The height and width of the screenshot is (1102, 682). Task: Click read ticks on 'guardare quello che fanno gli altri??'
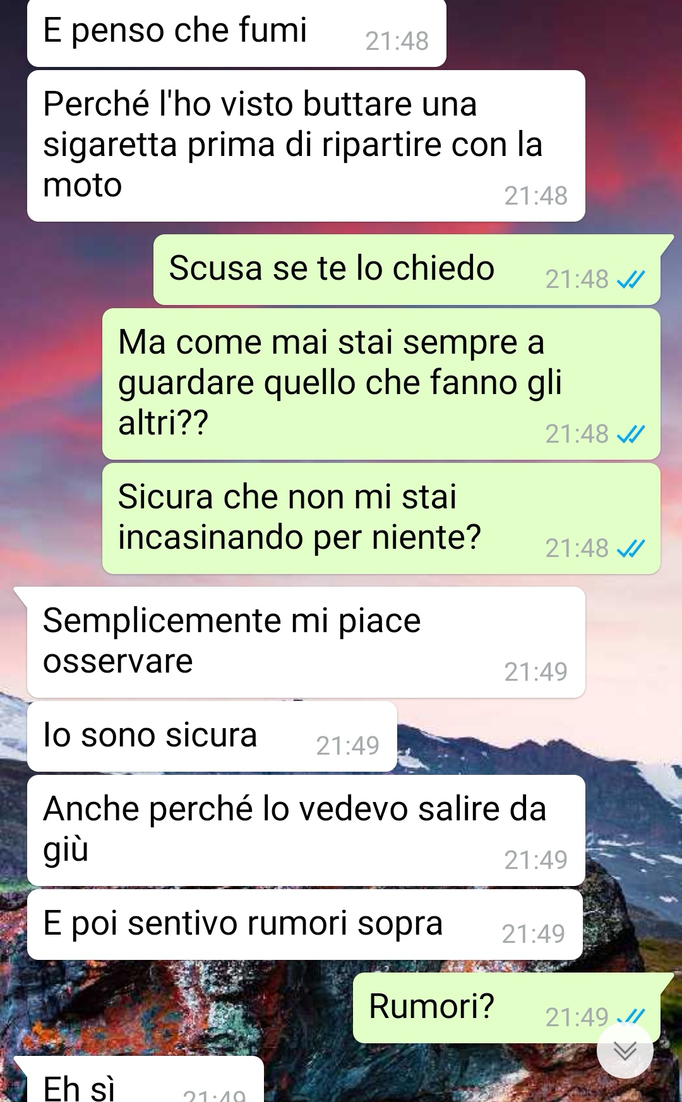[x=630, y=434]
